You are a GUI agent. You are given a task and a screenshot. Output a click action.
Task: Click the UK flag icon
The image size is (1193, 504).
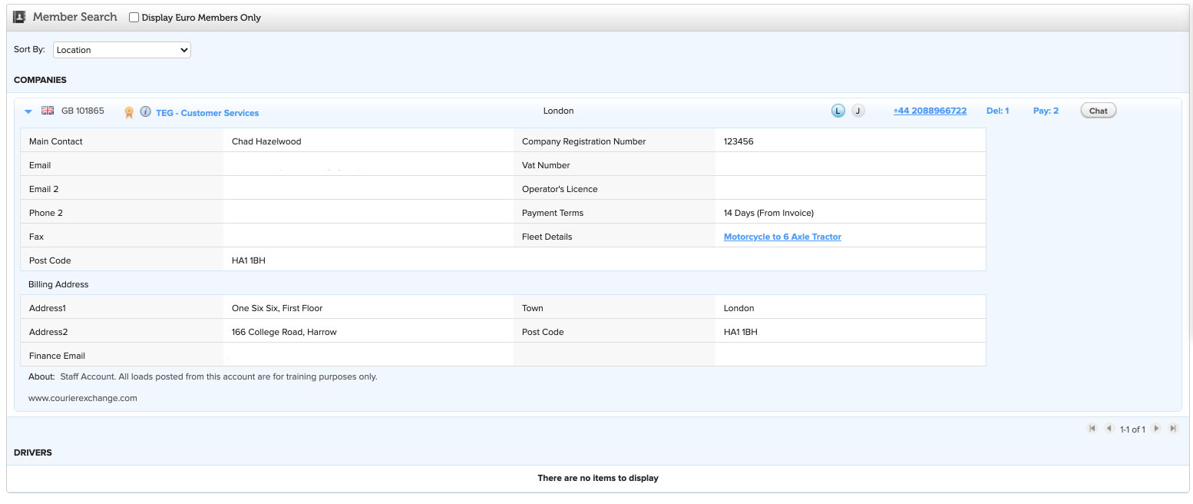[x=48, y=111]
